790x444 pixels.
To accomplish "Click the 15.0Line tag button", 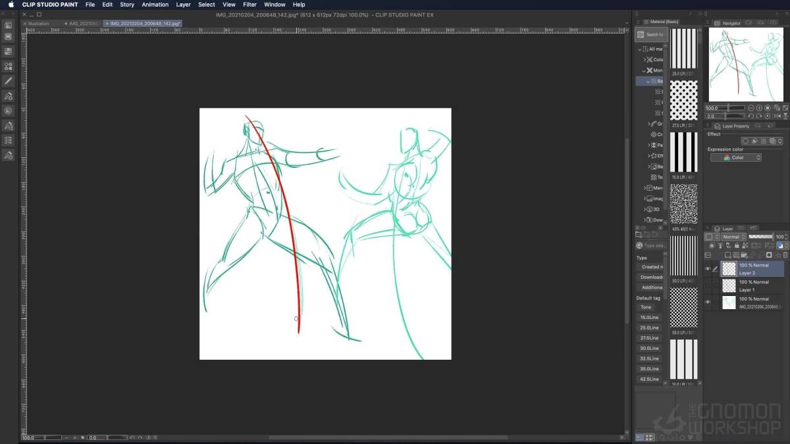I will click(649, 318).
